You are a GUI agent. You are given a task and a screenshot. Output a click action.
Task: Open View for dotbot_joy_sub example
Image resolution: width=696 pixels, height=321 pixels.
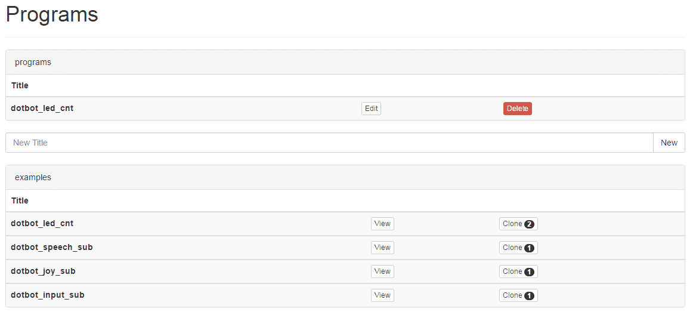382,271
